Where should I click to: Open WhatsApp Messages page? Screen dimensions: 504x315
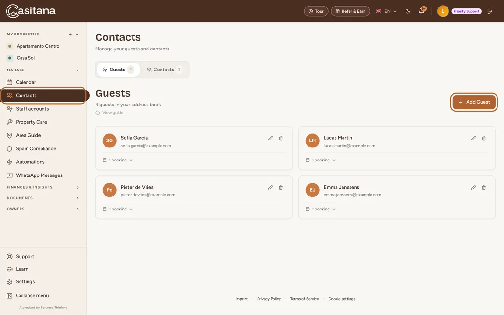pos(43,175)
